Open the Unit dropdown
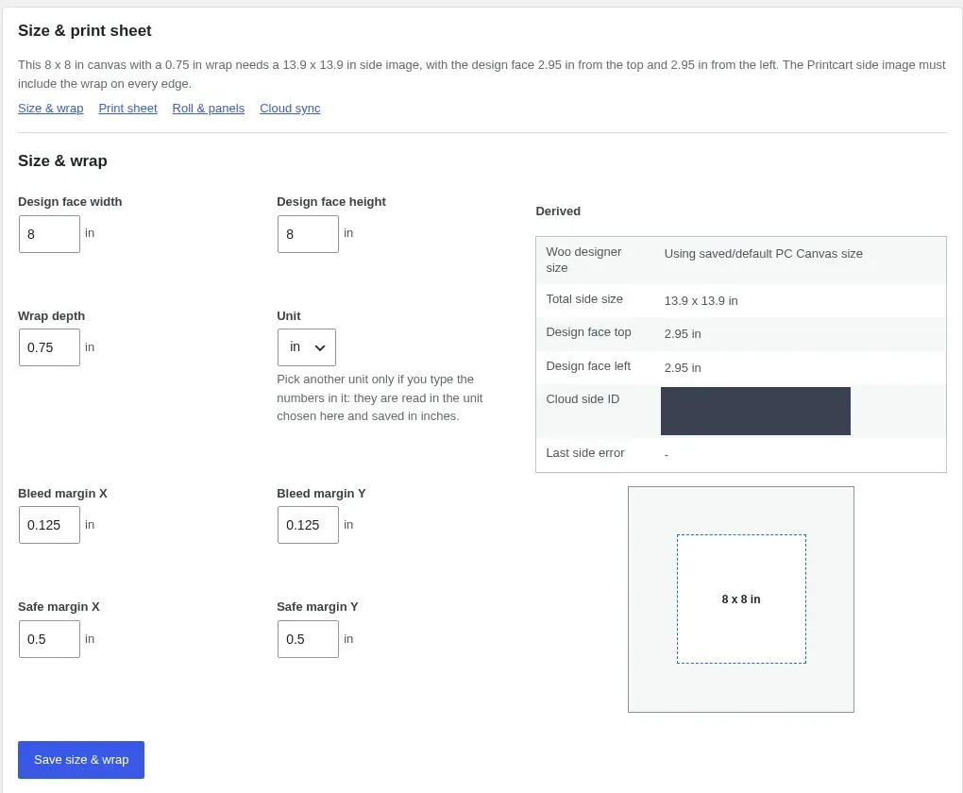 pyautogui.click(x=307, y=347)
